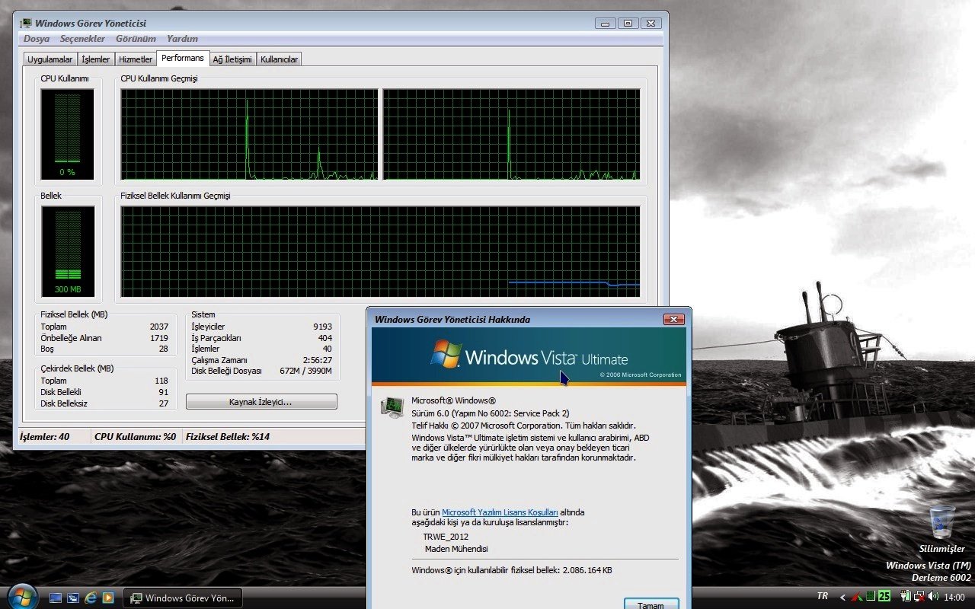Click the Task Manager CPU meter tray icon

tap(871, 596)
